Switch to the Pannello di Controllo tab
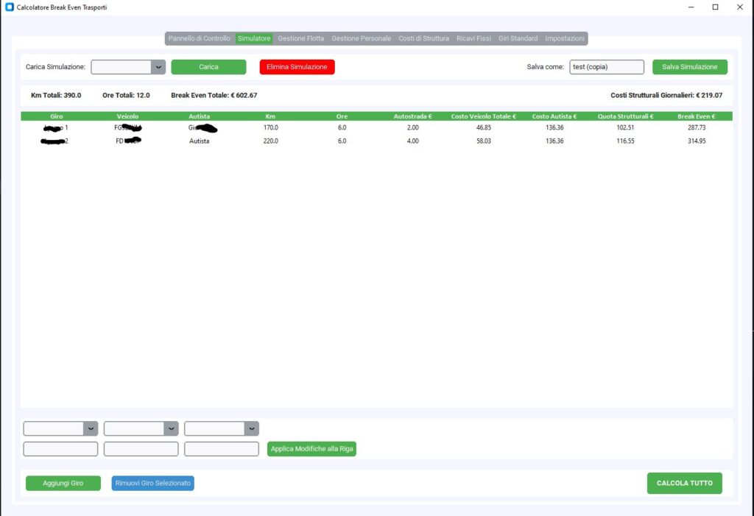Screen dimensions: 754x516 point(199,38)
